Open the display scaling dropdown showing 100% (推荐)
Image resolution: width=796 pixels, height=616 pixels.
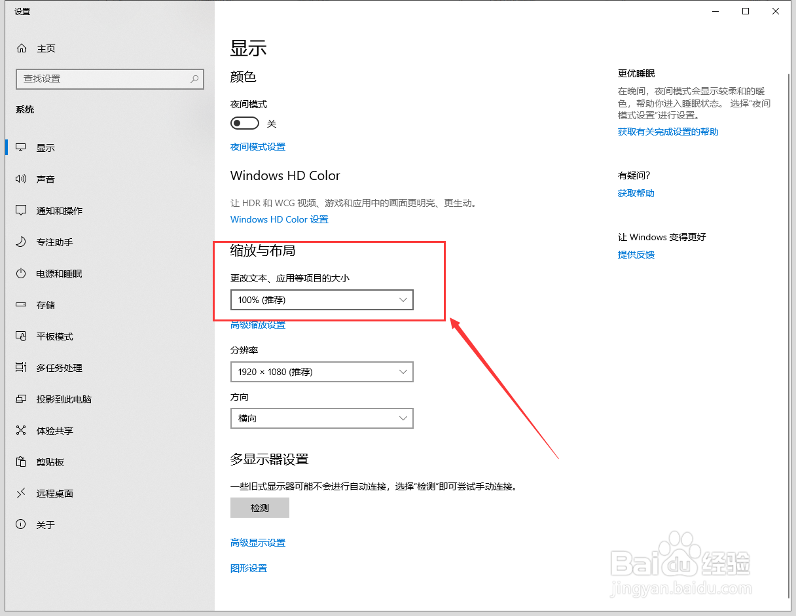coord(321,300)
